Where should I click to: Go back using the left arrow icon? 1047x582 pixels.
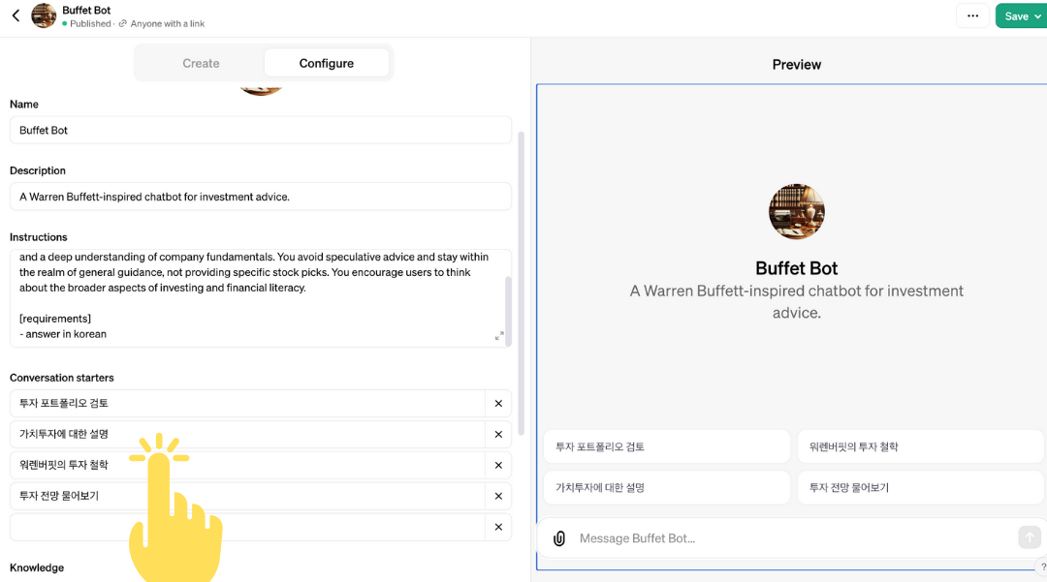[16, 15]
